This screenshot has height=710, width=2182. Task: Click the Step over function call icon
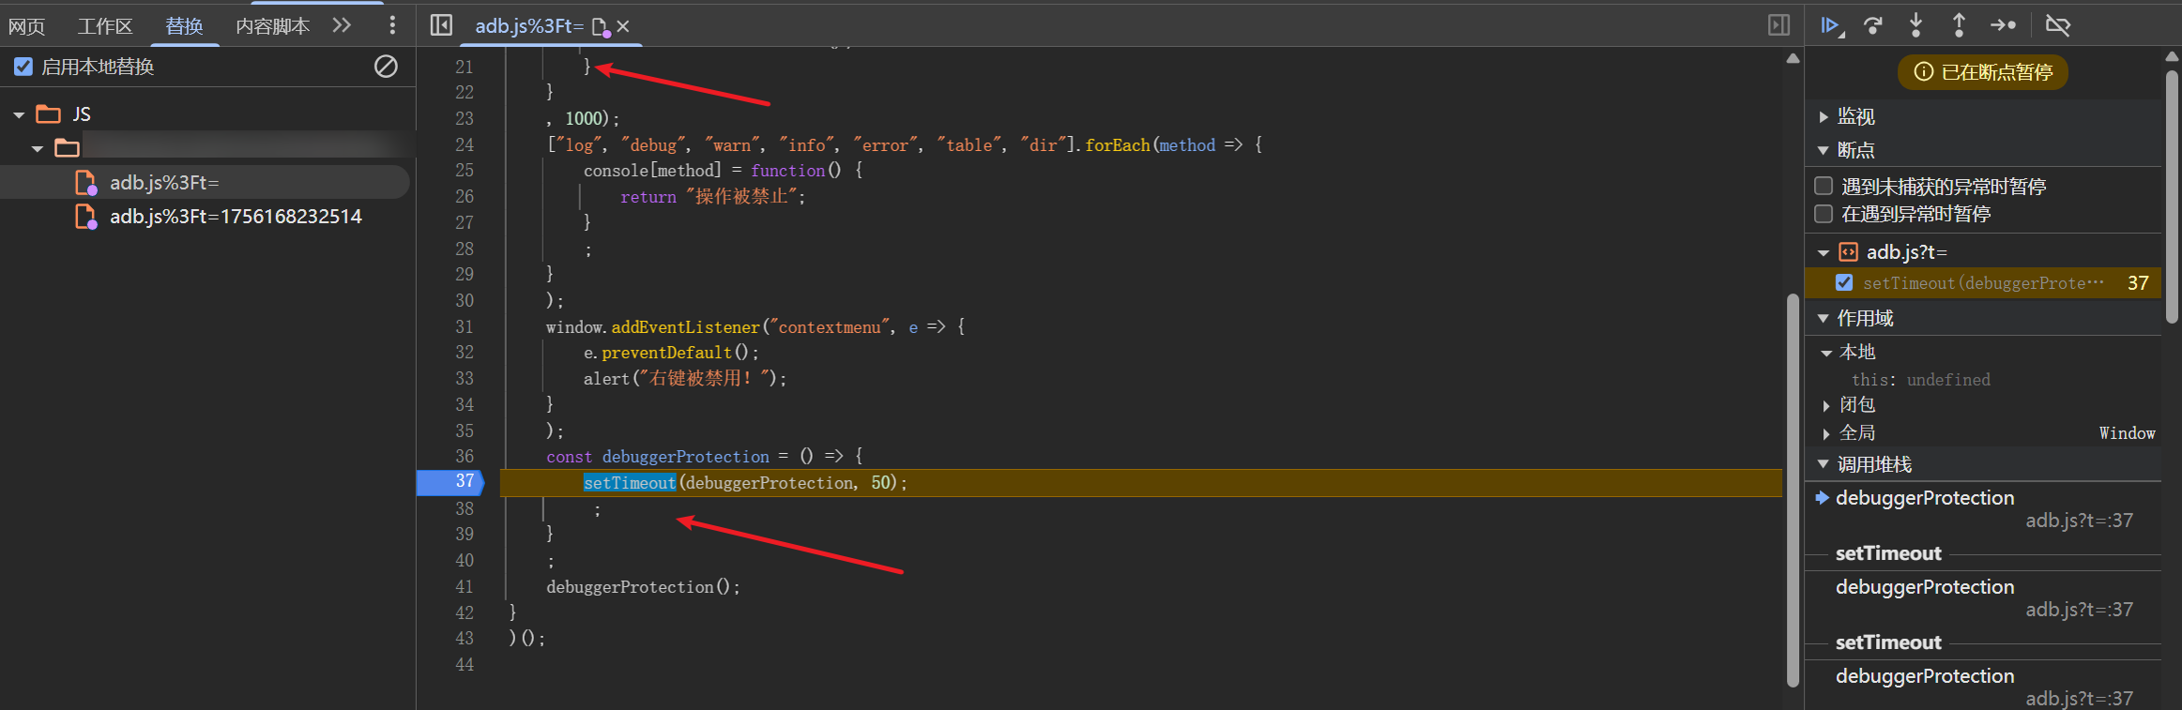(1872, 25)
